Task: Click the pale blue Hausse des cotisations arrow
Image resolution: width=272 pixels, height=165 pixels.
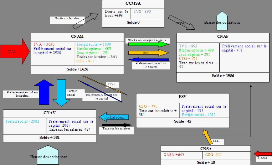Action: click(48, 155)
